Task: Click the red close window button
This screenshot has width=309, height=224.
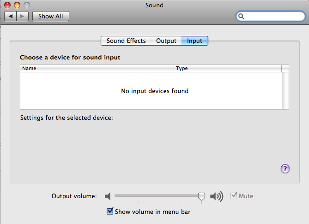Action: 7,5
